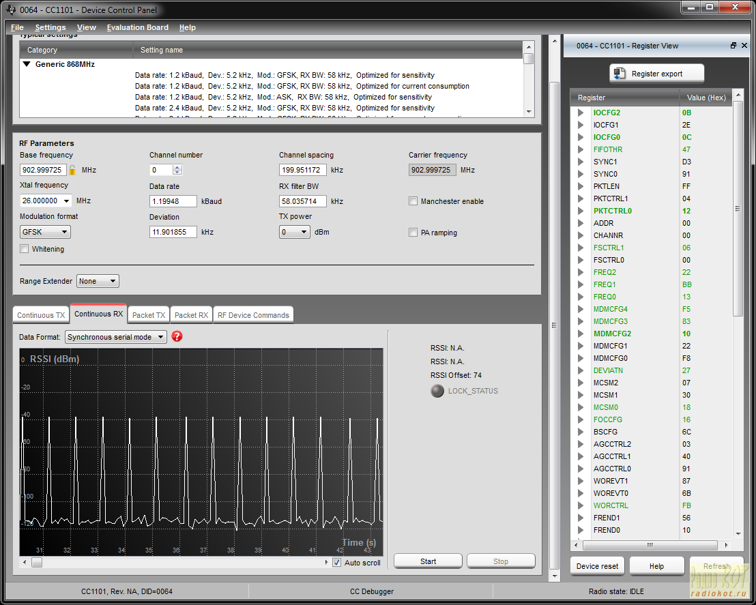Screen dimensions: 756x605
Task: Click the RX filter BW input field
Action: 302,201
